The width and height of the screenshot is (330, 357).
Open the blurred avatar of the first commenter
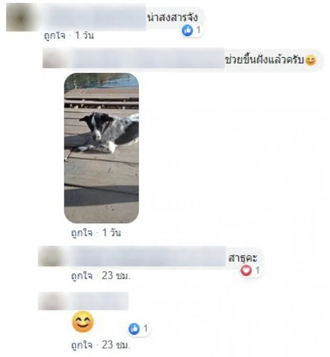(21, 18)
